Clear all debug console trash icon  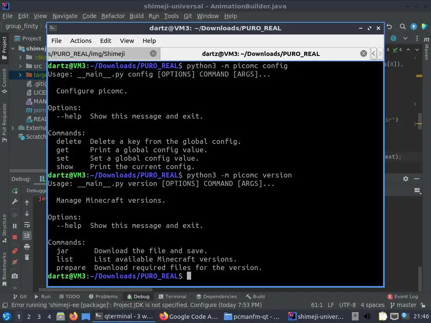(x=27, y=257)
